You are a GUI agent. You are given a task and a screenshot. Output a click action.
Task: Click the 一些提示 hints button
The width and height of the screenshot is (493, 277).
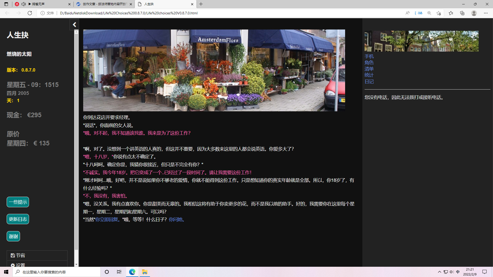point(18,202)
